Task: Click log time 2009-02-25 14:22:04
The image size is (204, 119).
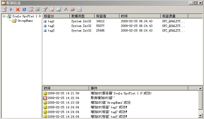Action: click(x=63, y=98)
